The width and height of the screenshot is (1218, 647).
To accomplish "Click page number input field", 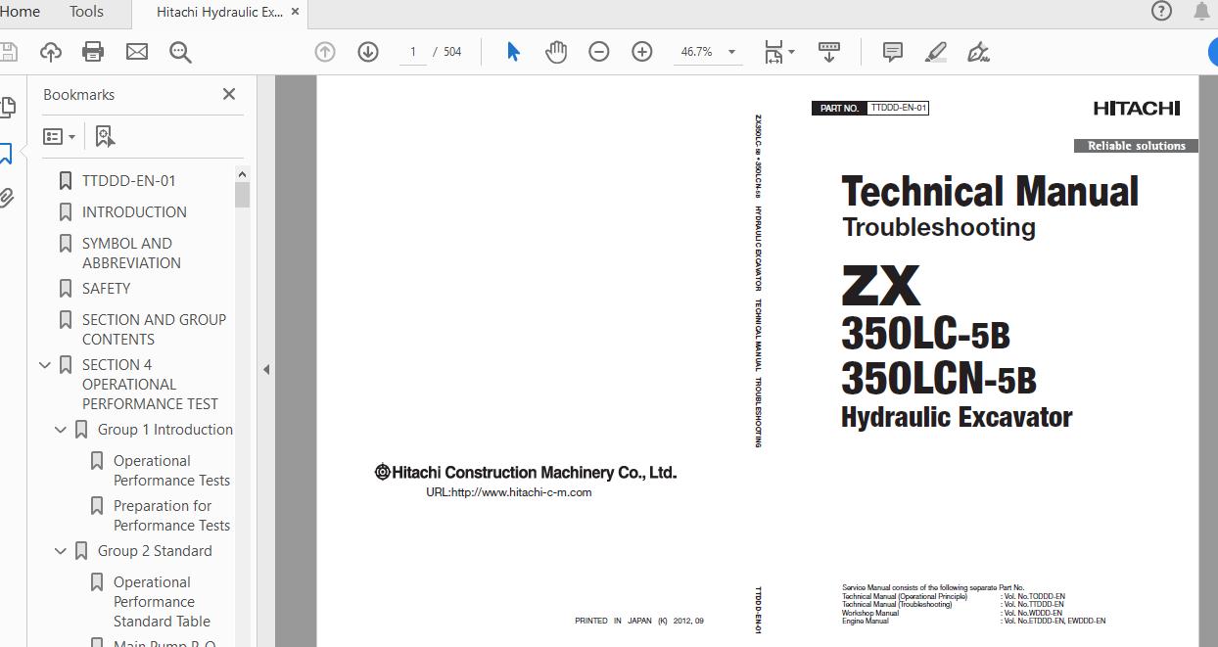I will pyautogui.click(x=413, y=52).
